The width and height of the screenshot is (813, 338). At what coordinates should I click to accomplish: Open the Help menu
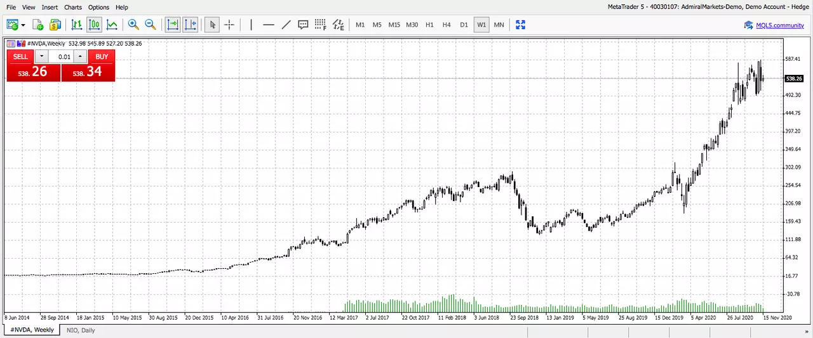pos(122,8)
